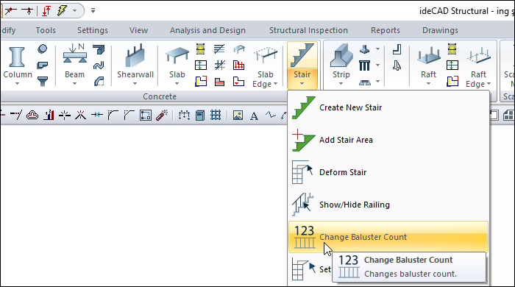Image resolution: width=515 pixels, height=287 pixels.
Task: Select the cantilever beam icon
Action: coord(99,49)
